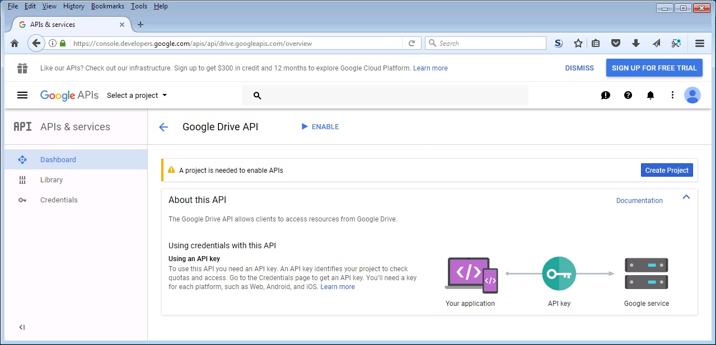This screenshot has height=345, width=716.
Task: Open the downloads arrow icon
Action: click(x=636, y=43)
